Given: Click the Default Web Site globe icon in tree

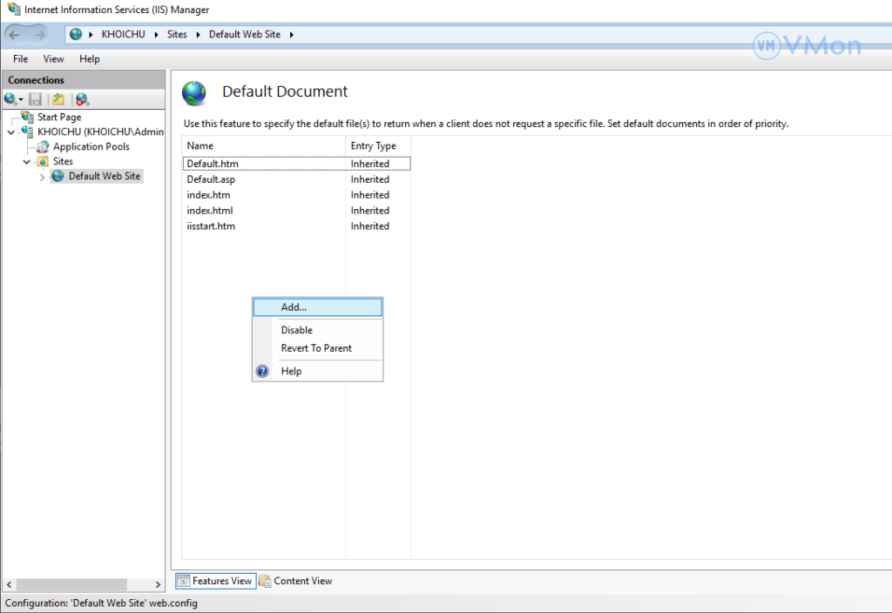Looking at the screenshot, I should [x=58, y=176].
